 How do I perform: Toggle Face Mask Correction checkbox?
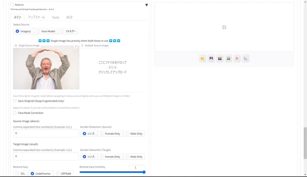(x=15, y=113)
